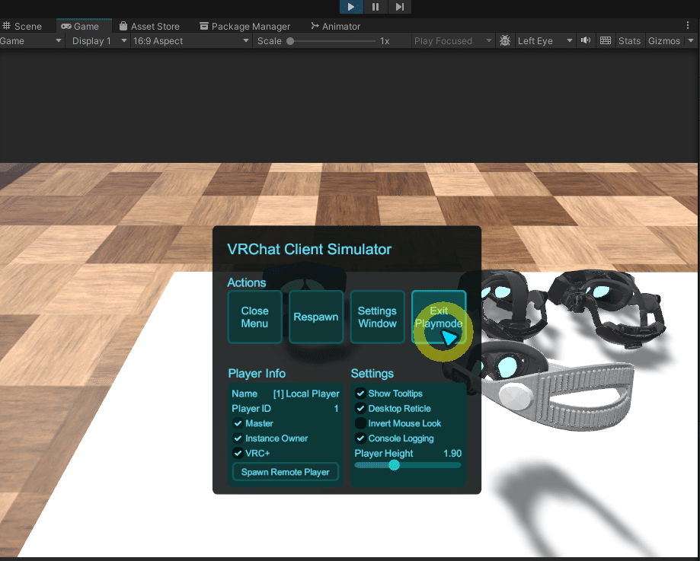Toggle the keyboard shortcuts icon
This screenshot has height=561, width=700.
click(606, 40)
